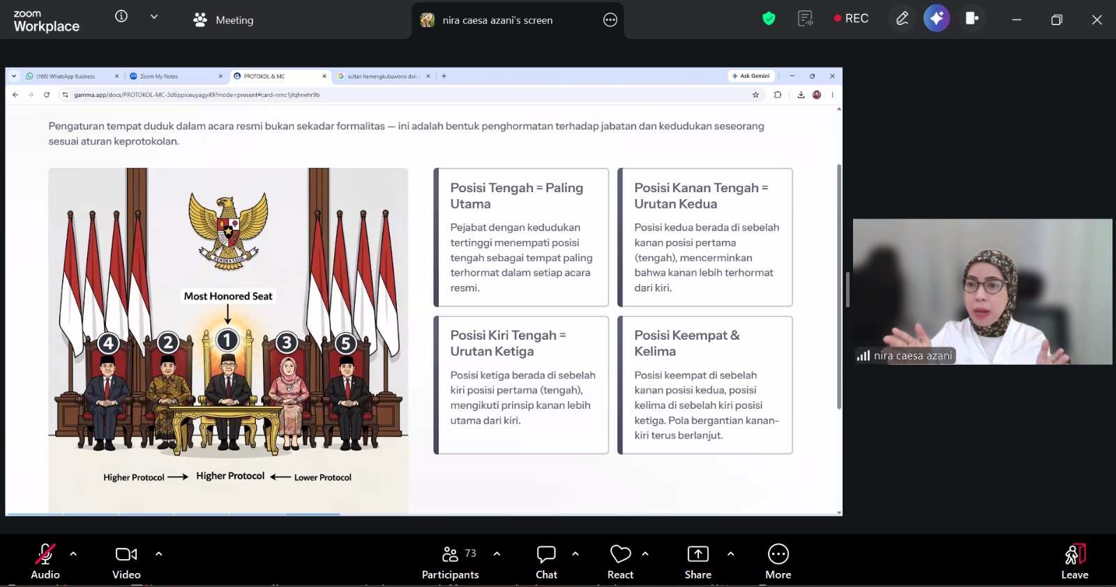Click the Ask Gemini button

click(x=751, y=76)
